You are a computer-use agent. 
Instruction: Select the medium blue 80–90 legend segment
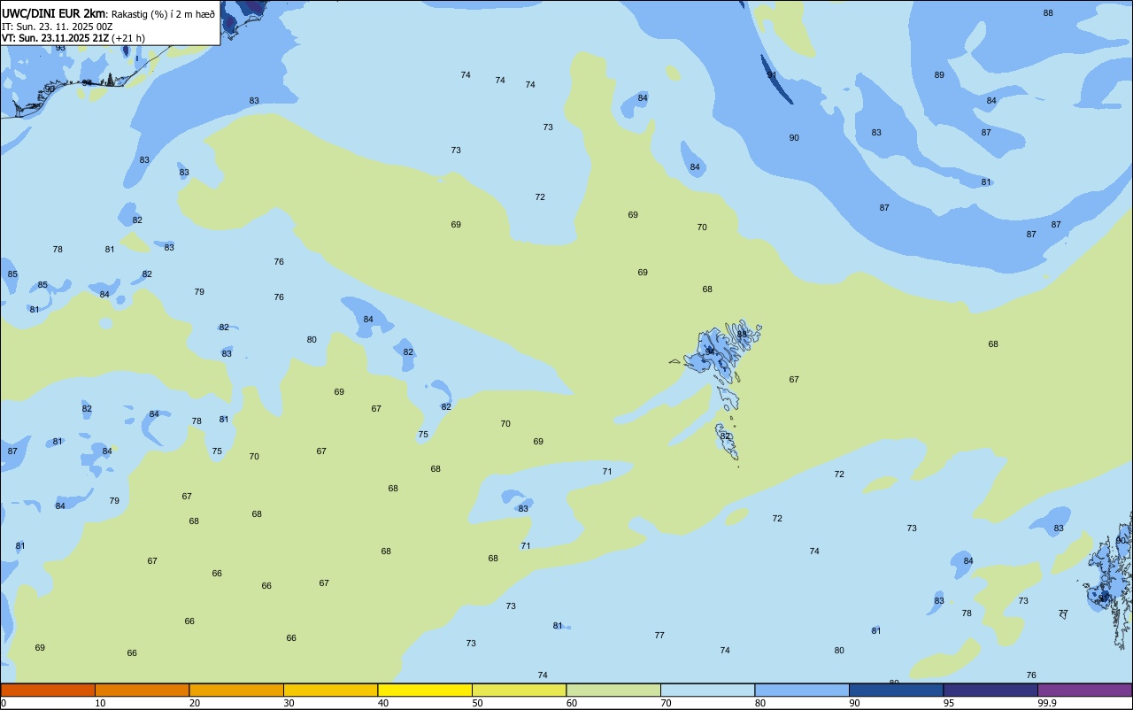tap(802, 691)
